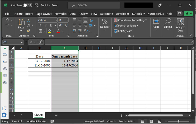196x124 pixels.
Task: Open the font name Calibri dropdown
Action: [56, 20]
